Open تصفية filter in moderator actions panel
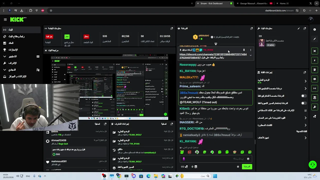This screenshot has width=320, height=180. pyautogui.click(x=164, y=124)
